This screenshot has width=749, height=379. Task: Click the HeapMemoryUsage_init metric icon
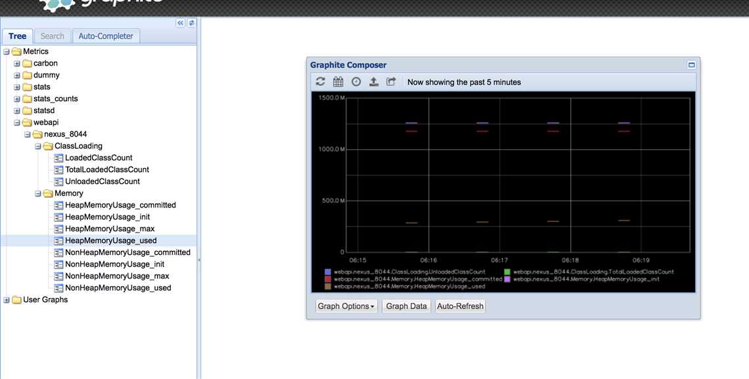[x=58, y=217]
